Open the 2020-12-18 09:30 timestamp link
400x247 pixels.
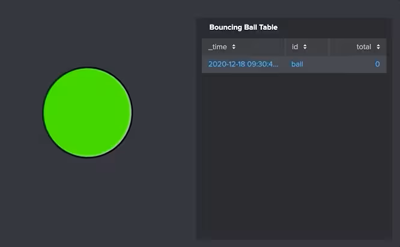(x=240, y=64)
